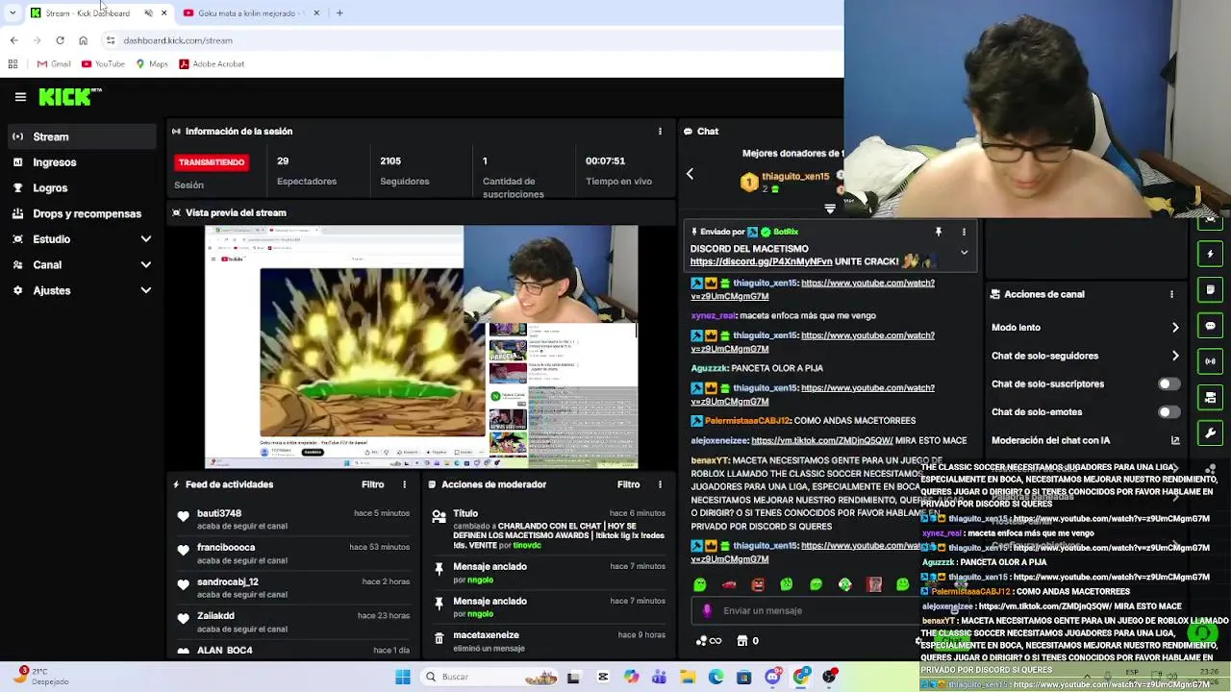
Task: Open Discord from the taskbar
Action: 773,677
